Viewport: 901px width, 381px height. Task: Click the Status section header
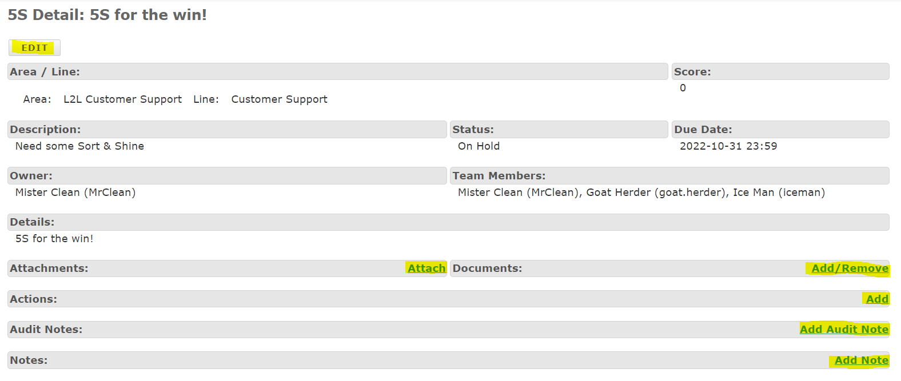[473, 130]
